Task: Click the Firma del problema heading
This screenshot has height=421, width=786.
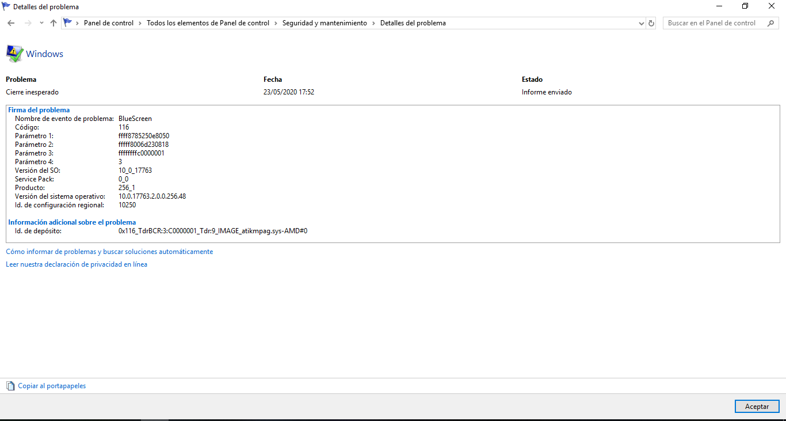Action: click(39, 110)
